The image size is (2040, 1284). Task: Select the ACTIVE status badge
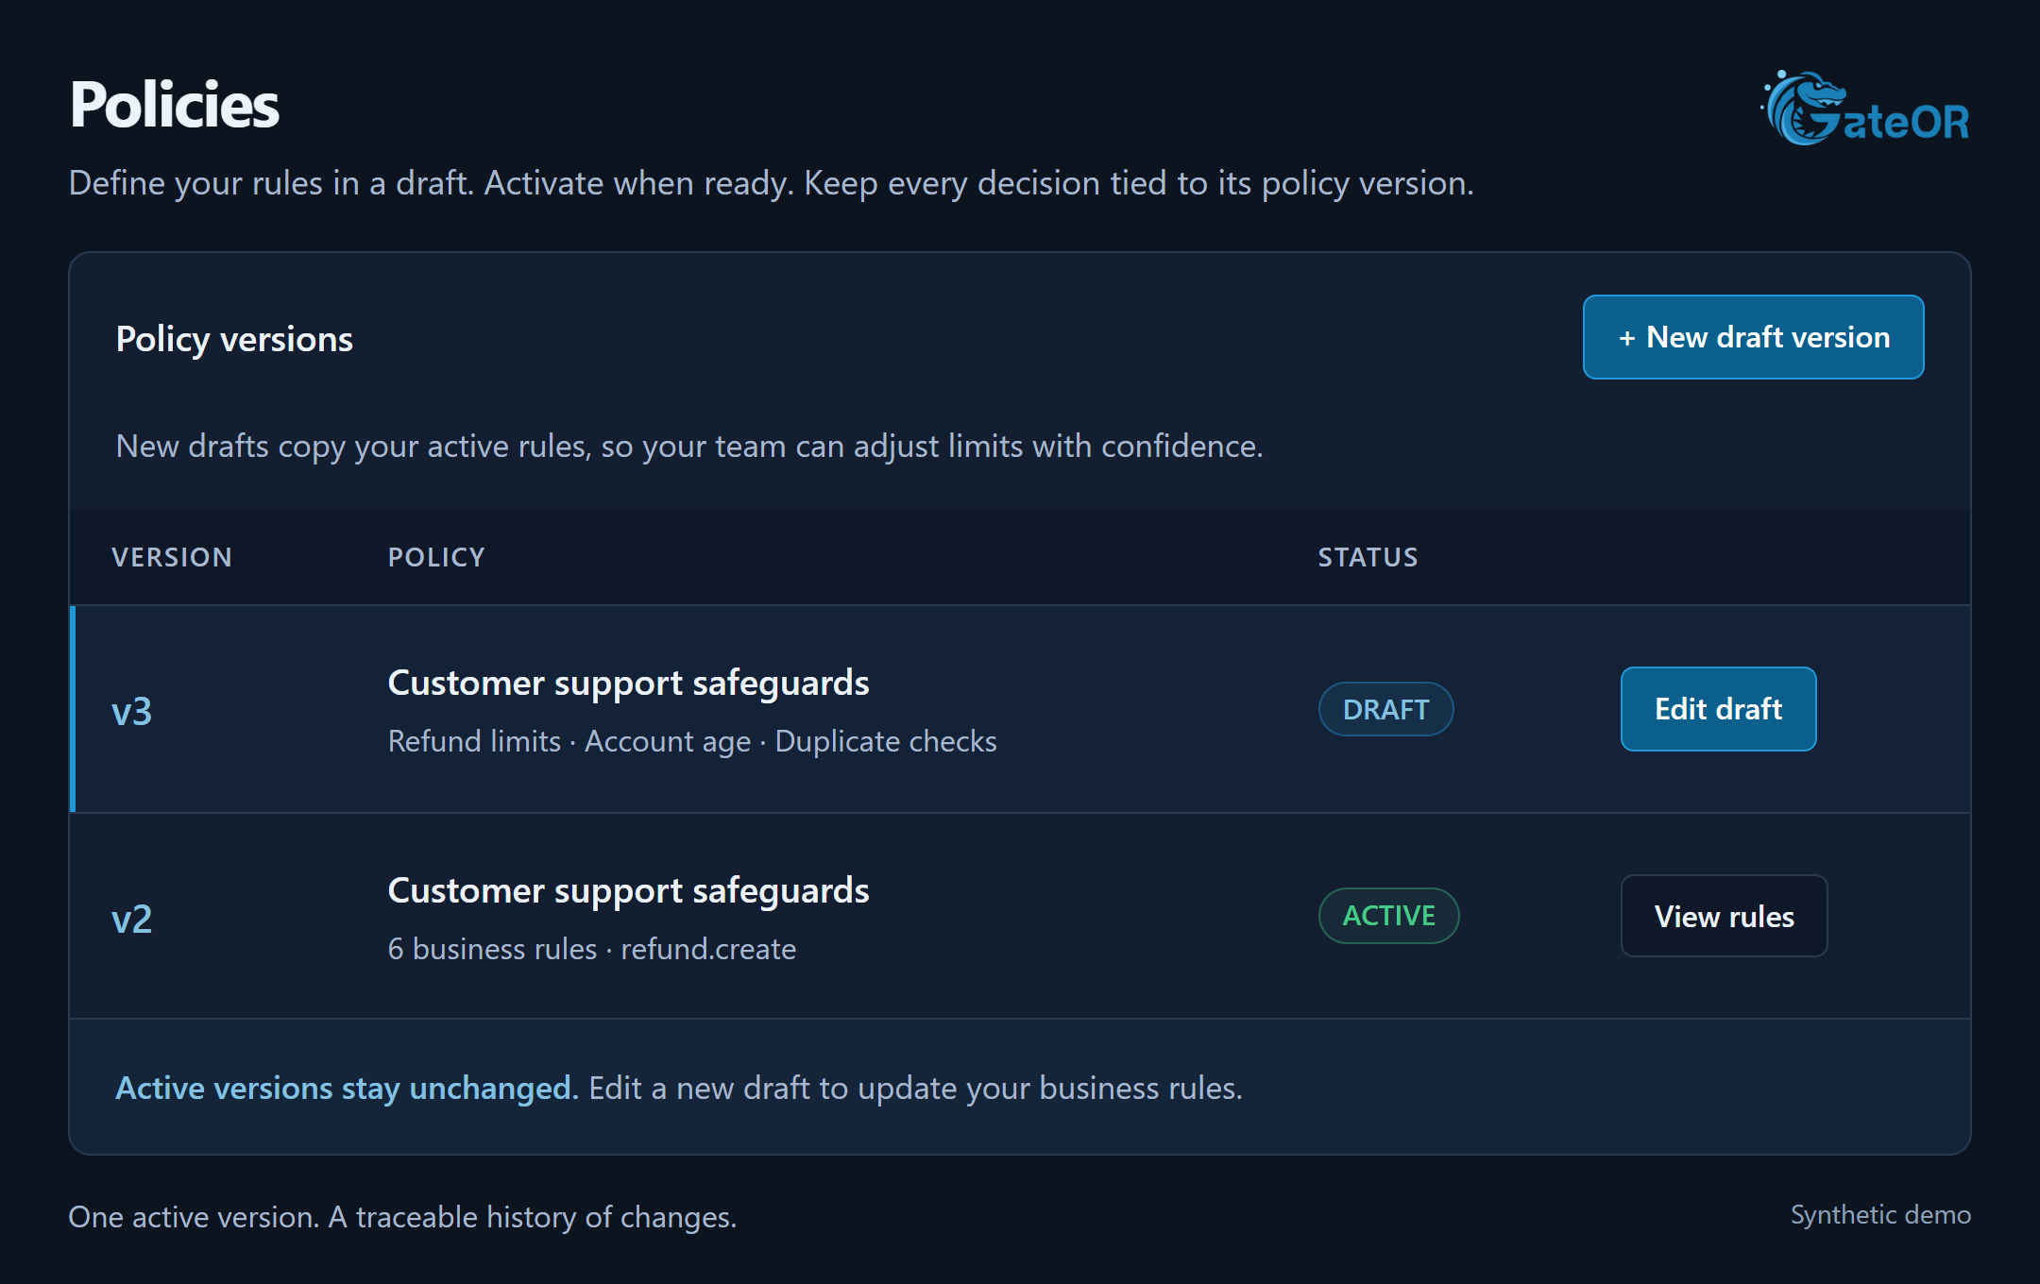pyautogui.click(x=1388, y=916)
